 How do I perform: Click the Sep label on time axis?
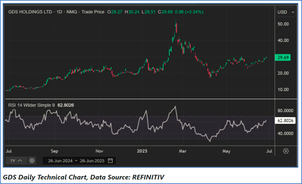coord(54,151)
